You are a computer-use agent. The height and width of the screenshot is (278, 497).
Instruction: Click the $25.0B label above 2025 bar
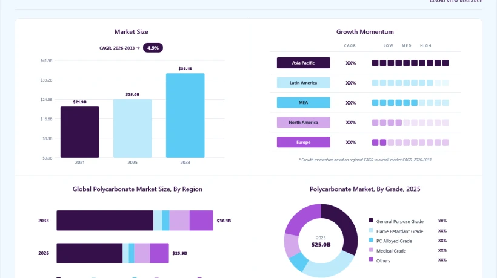coord(133,94)
